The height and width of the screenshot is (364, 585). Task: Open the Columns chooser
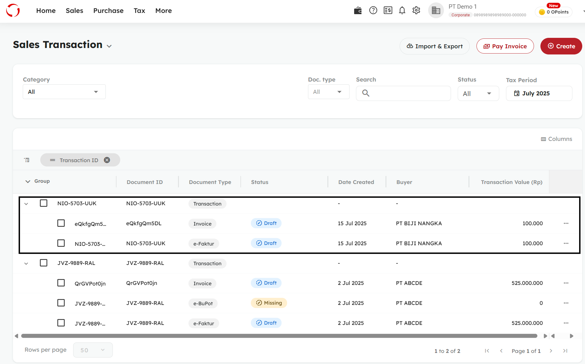point(556,139)
